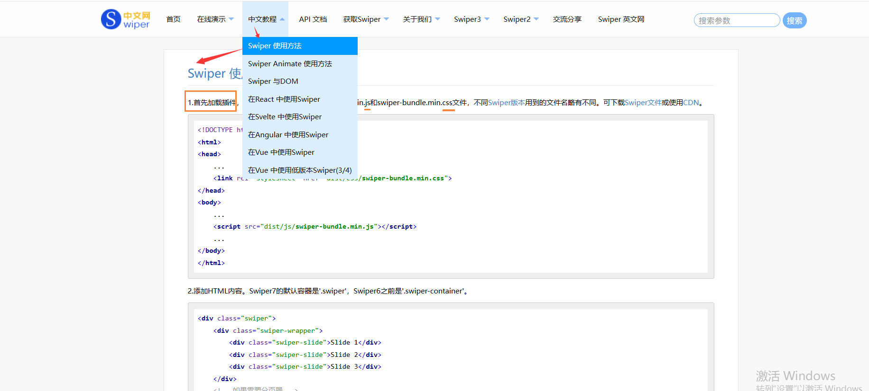The height and width of the screenshot is (391, 869).
Task: Click the swiper-wrapper code line
Action: (x=268, y=331)
